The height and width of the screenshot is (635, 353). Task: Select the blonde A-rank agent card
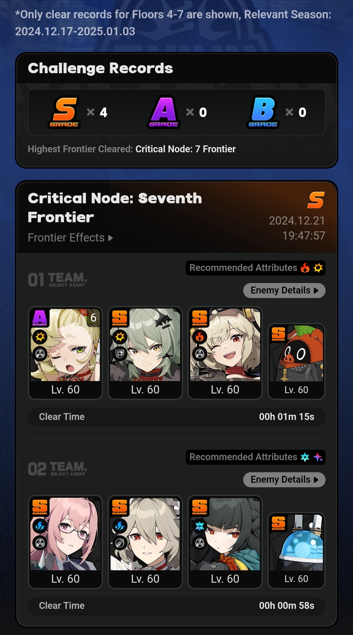click(x=65, y=353)
